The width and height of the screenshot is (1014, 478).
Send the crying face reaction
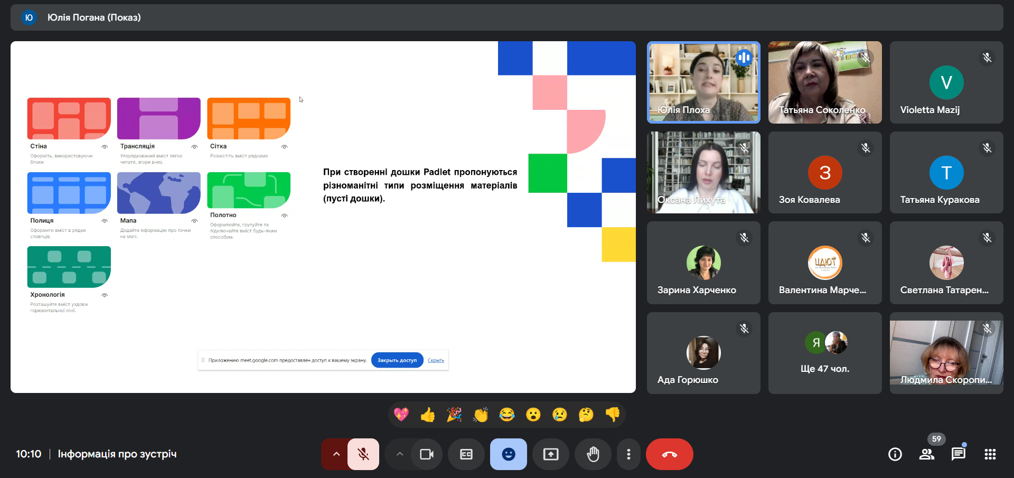[x=560, y=415]
